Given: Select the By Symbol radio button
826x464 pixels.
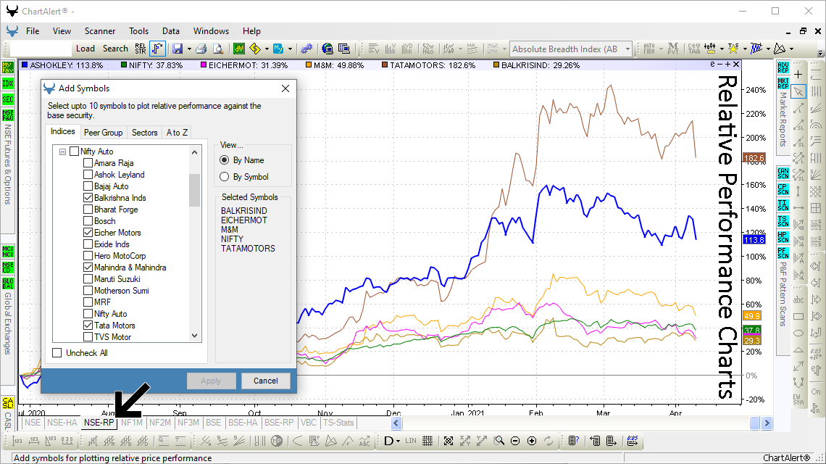Looking at the screenshot, I should tap(225, 177).
